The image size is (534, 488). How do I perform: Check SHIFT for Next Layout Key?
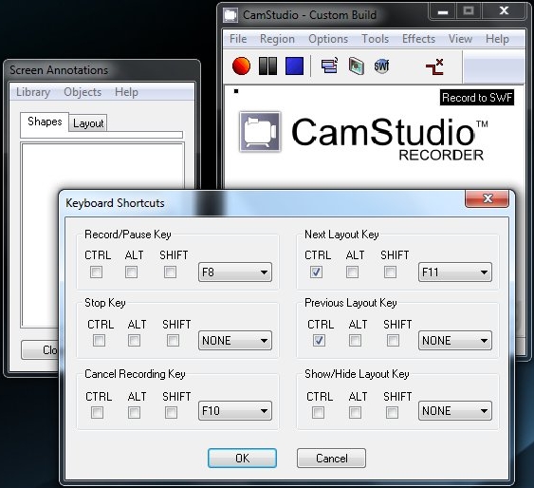(390, 272)
